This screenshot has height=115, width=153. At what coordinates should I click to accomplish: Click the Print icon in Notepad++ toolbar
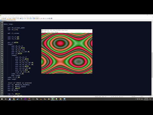click(10, 19)
